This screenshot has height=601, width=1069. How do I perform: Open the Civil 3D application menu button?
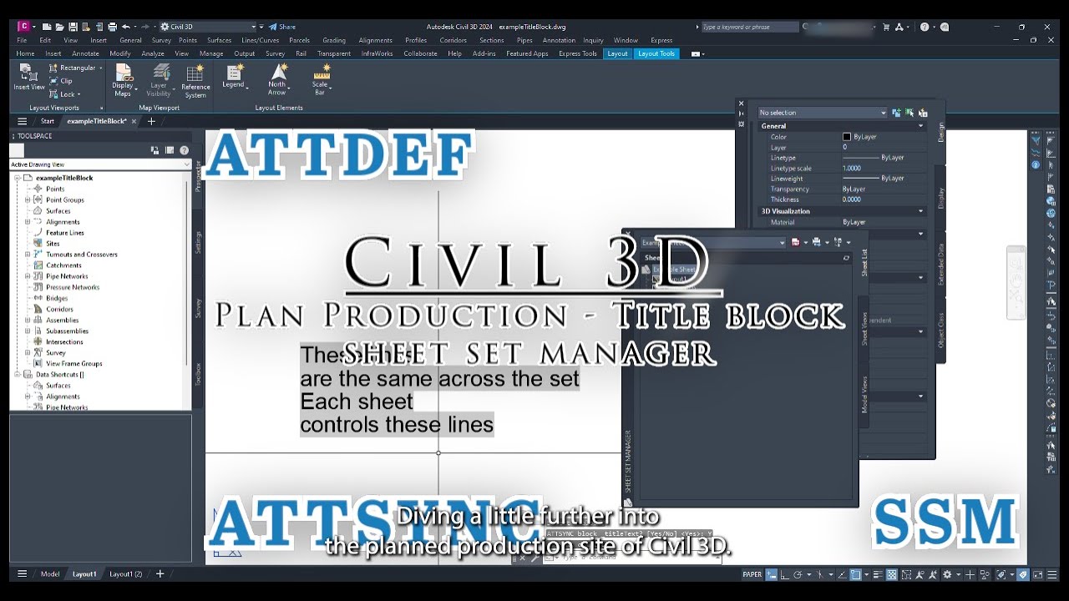(x=25, y=27)
